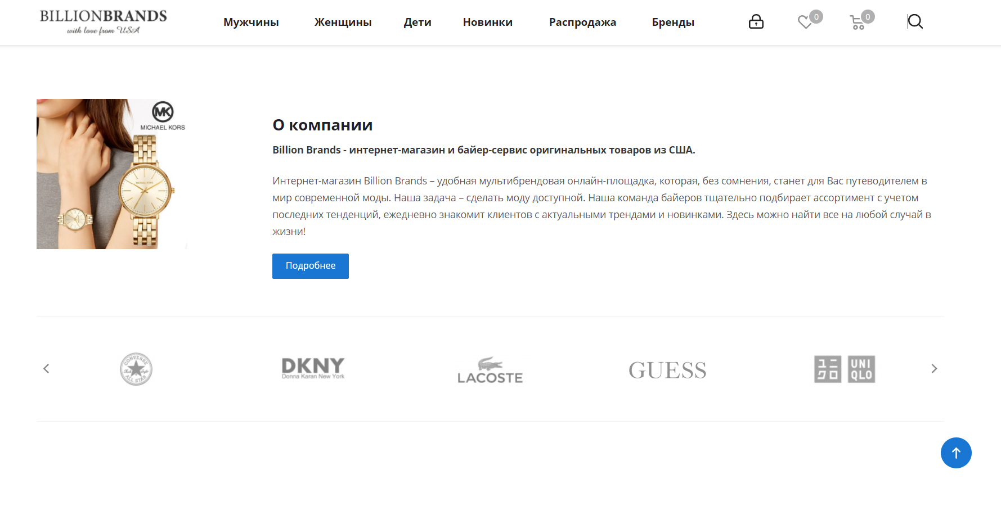
Task: Click the search magnifier icon
Action: click(915, 22)
